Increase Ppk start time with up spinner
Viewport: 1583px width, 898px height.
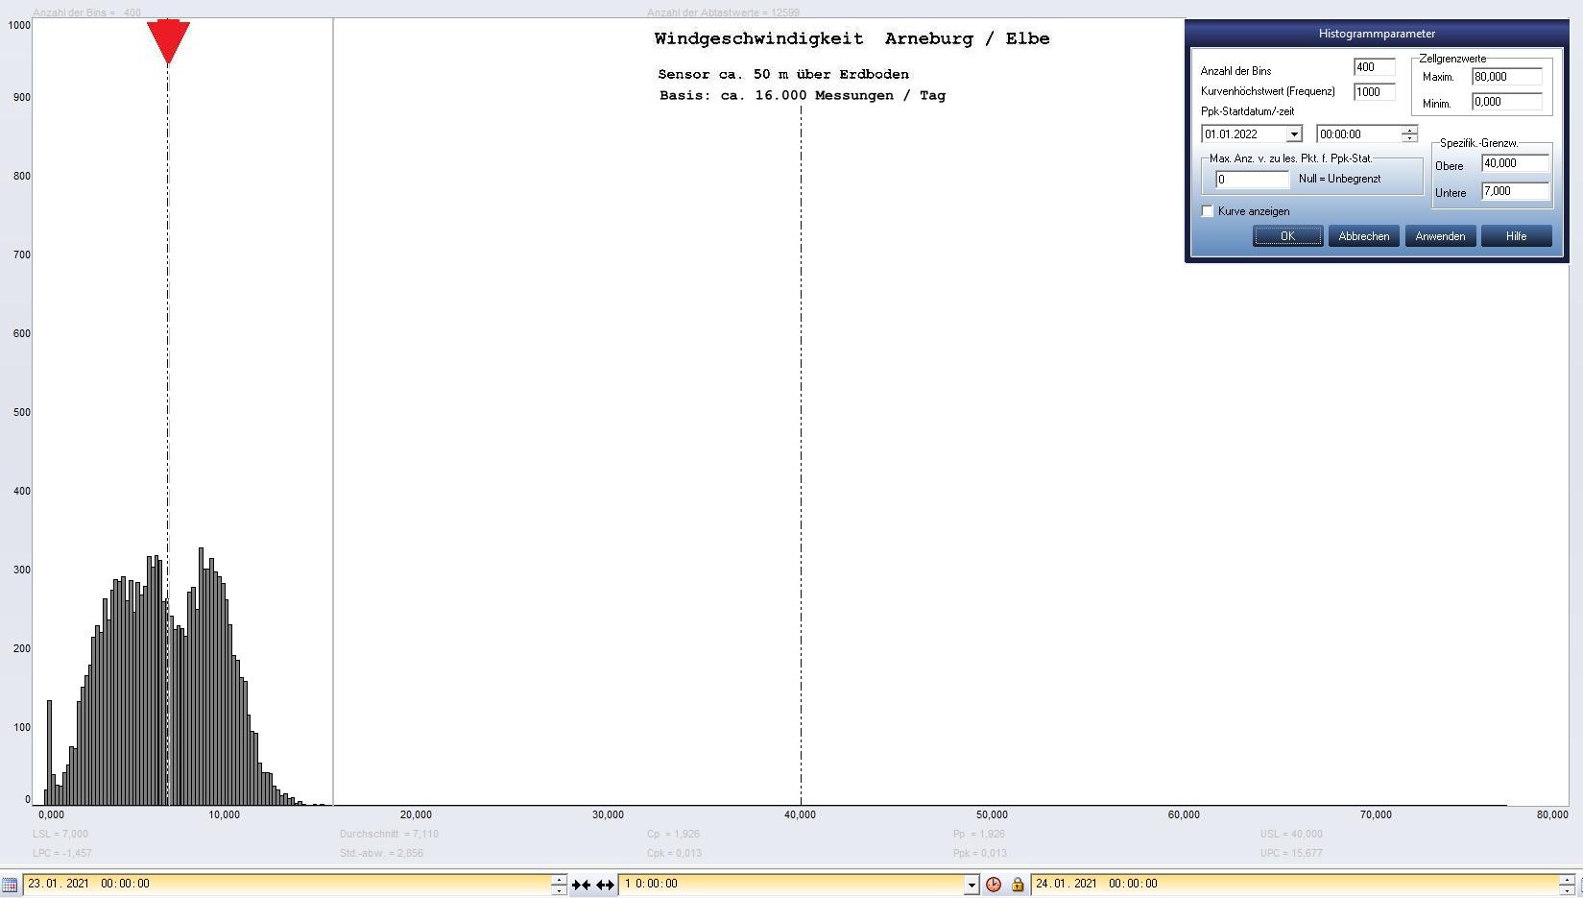tap(1408, 130)
